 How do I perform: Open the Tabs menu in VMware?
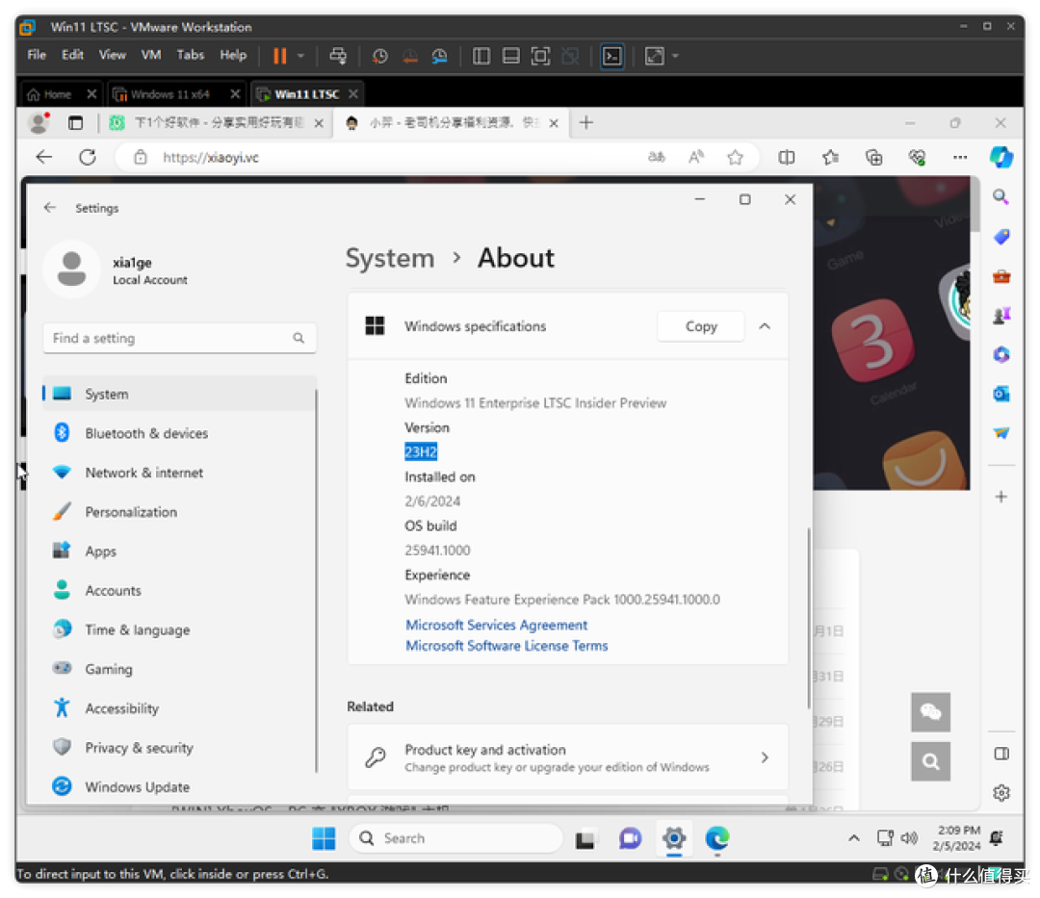191,55
